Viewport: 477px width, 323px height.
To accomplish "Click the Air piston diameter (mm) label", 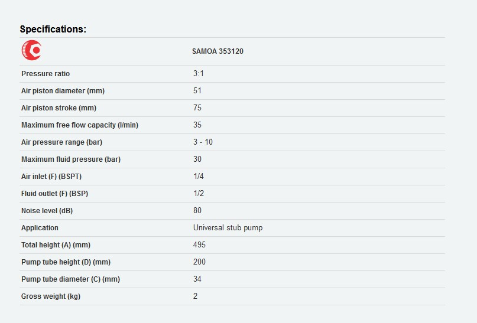I will (63, 91).
